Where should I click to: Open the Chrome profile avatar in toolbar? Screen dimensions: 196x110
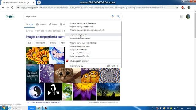[x=189, y=7]
